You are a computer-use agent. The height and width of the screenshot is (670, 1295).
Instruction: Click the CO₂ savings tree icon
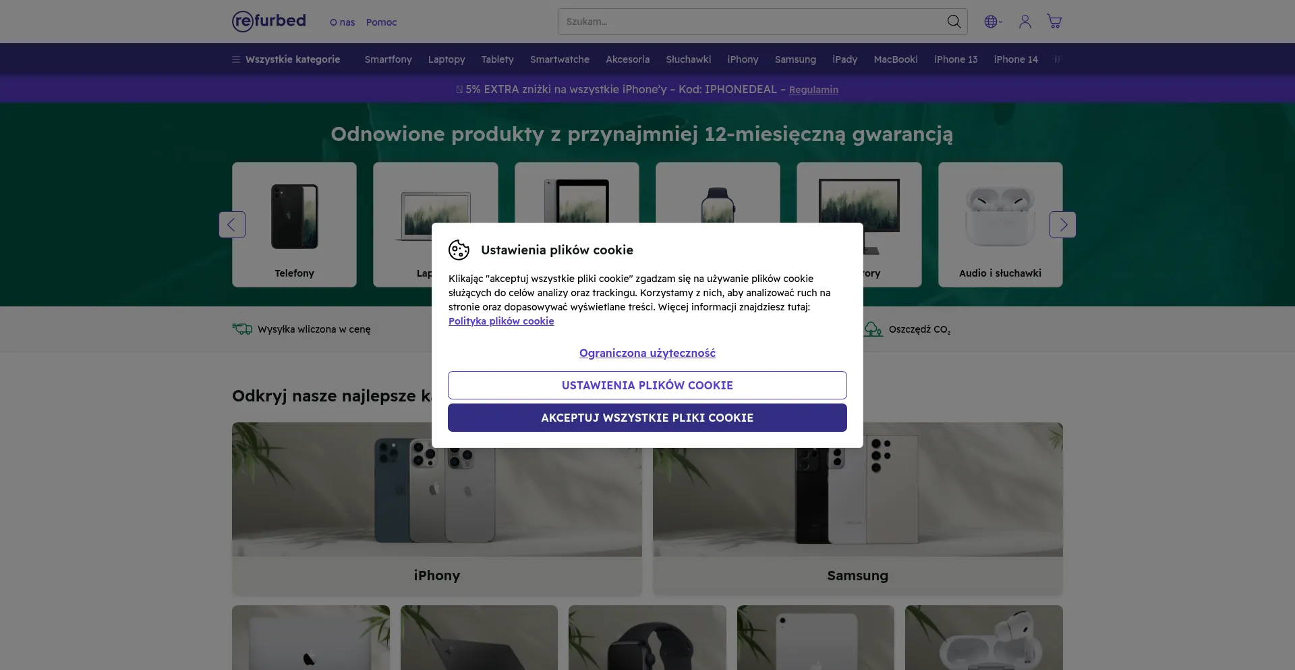pyautogui.click(x=873, y=329)
